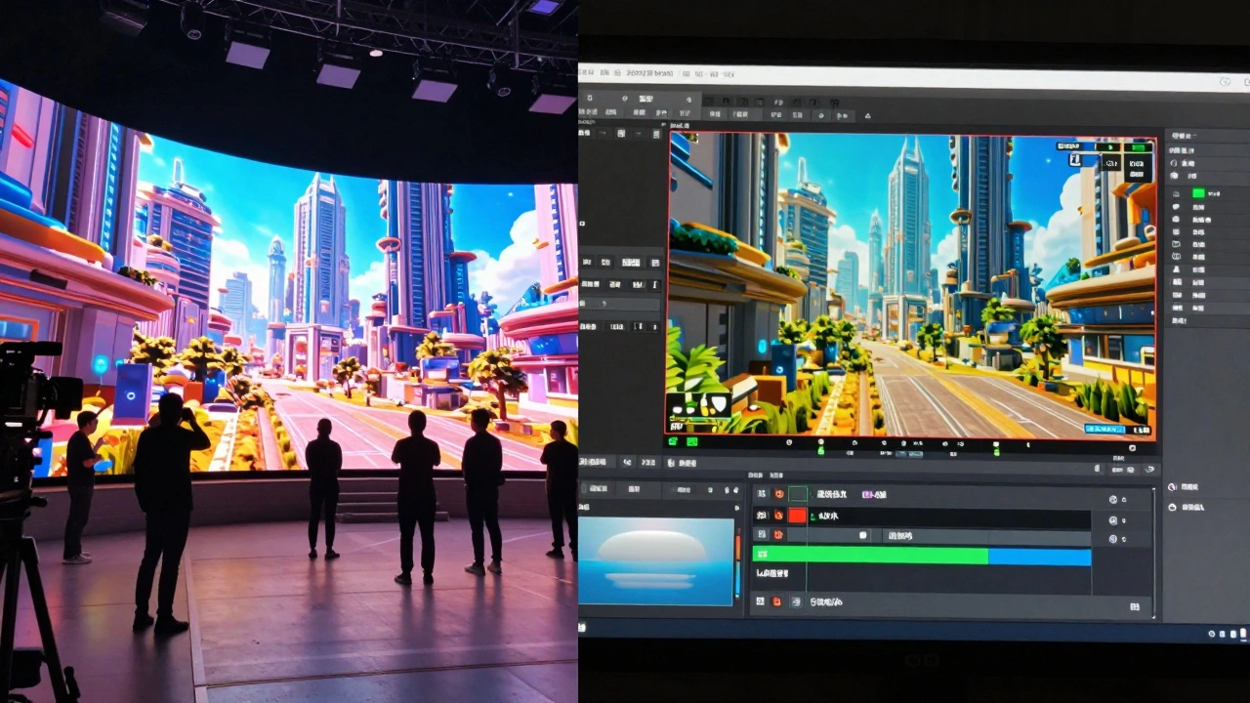Click the round icon right of second track
The height and width of the screenshot is (703, 1250).
(x=1113, y=520)
